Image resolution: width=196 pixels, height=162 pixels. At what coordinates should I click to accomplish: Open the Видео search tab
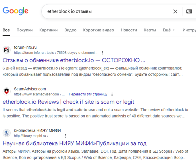pos(70,30)
